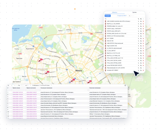Screen dimensions: 158x132
Task: Open the start time link in row 1
Action: (18, 92)
